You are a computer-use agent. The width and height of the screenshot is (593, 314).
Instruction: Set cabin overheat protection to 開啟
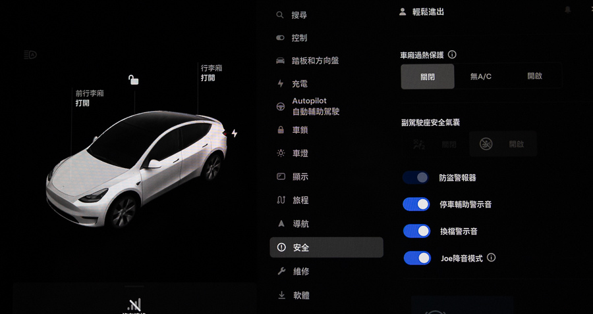535,76
